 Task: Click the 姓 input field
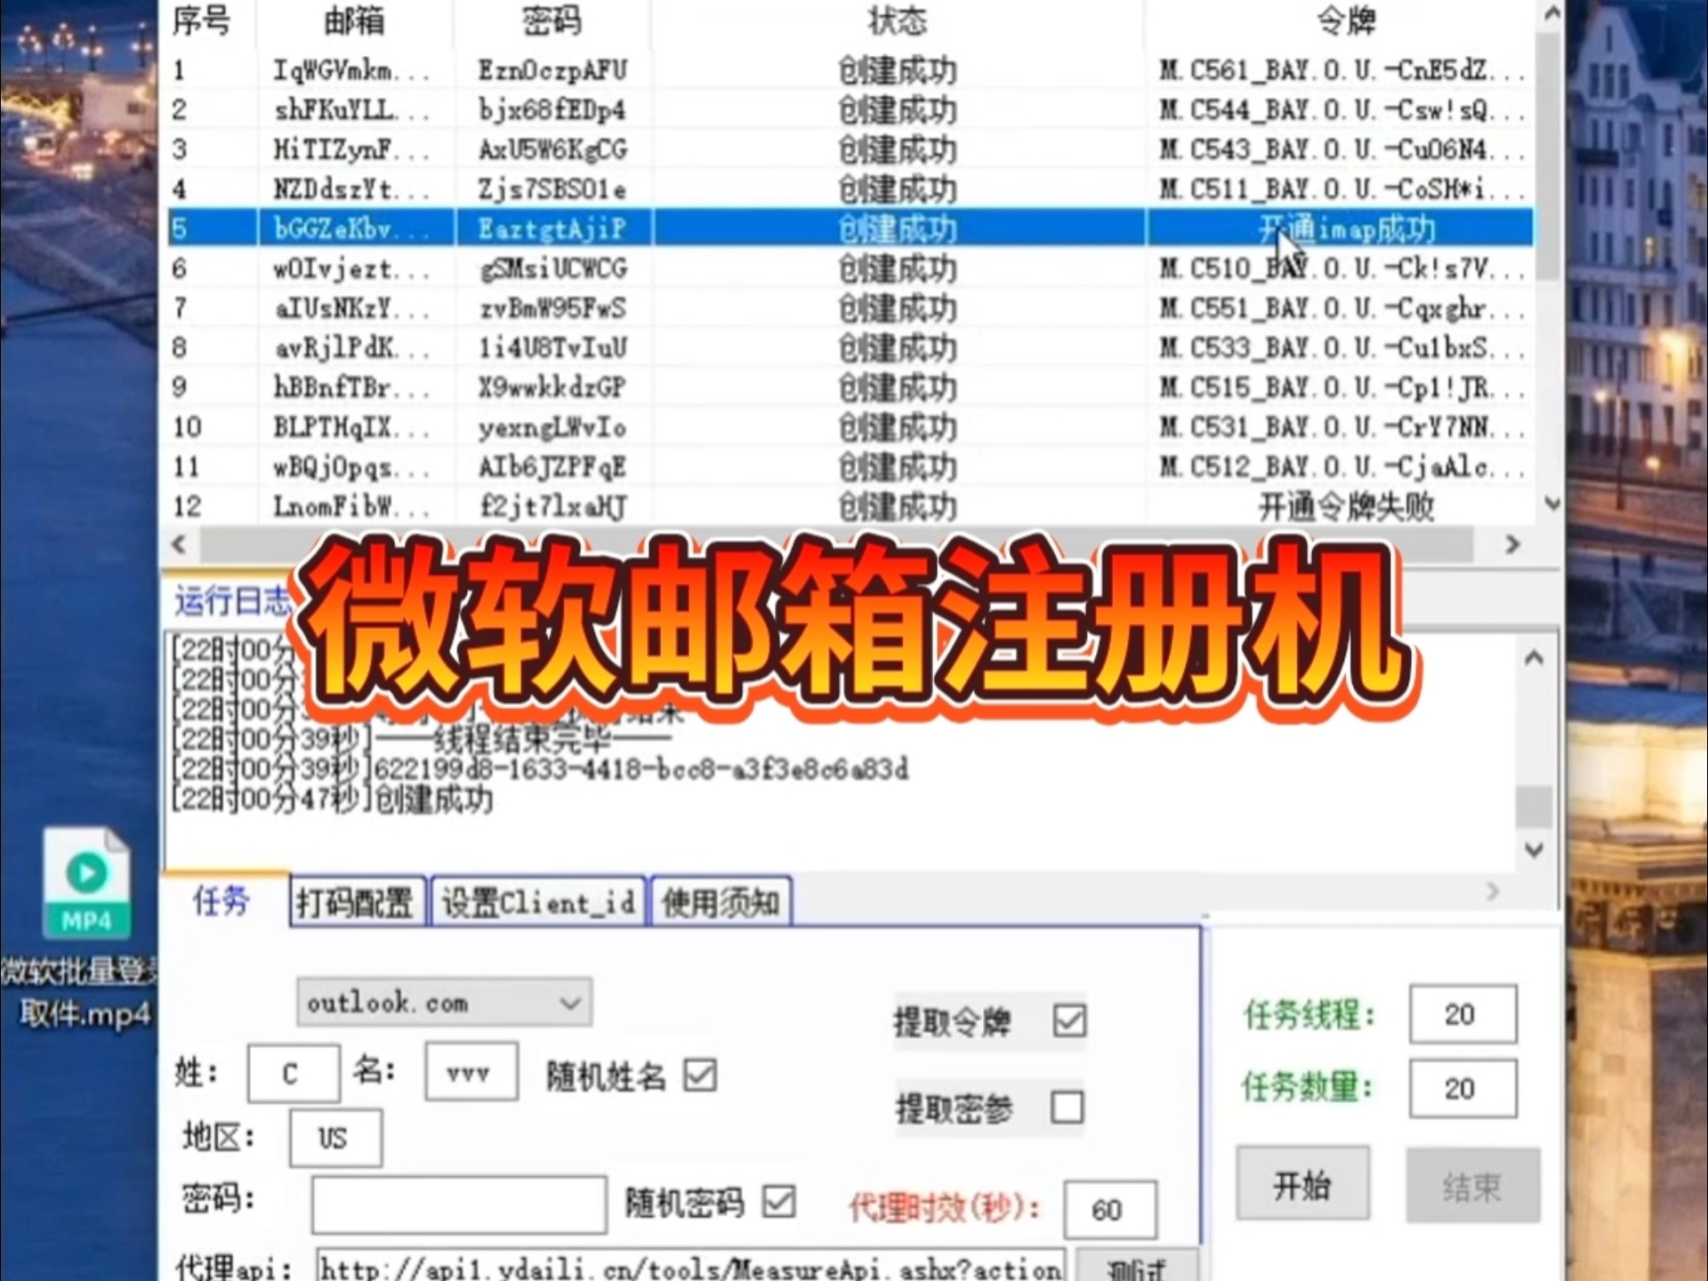click(x=294, y=1073)
